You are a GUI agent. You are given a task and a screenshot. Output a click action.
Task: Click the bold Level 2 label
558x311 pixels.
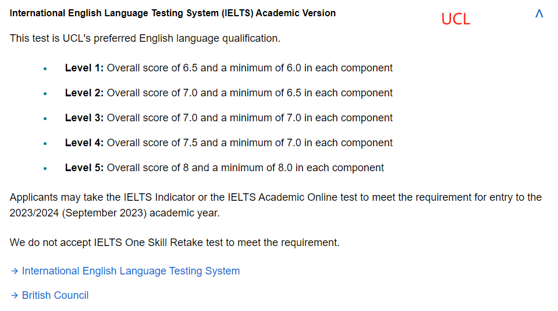point(84,93)
